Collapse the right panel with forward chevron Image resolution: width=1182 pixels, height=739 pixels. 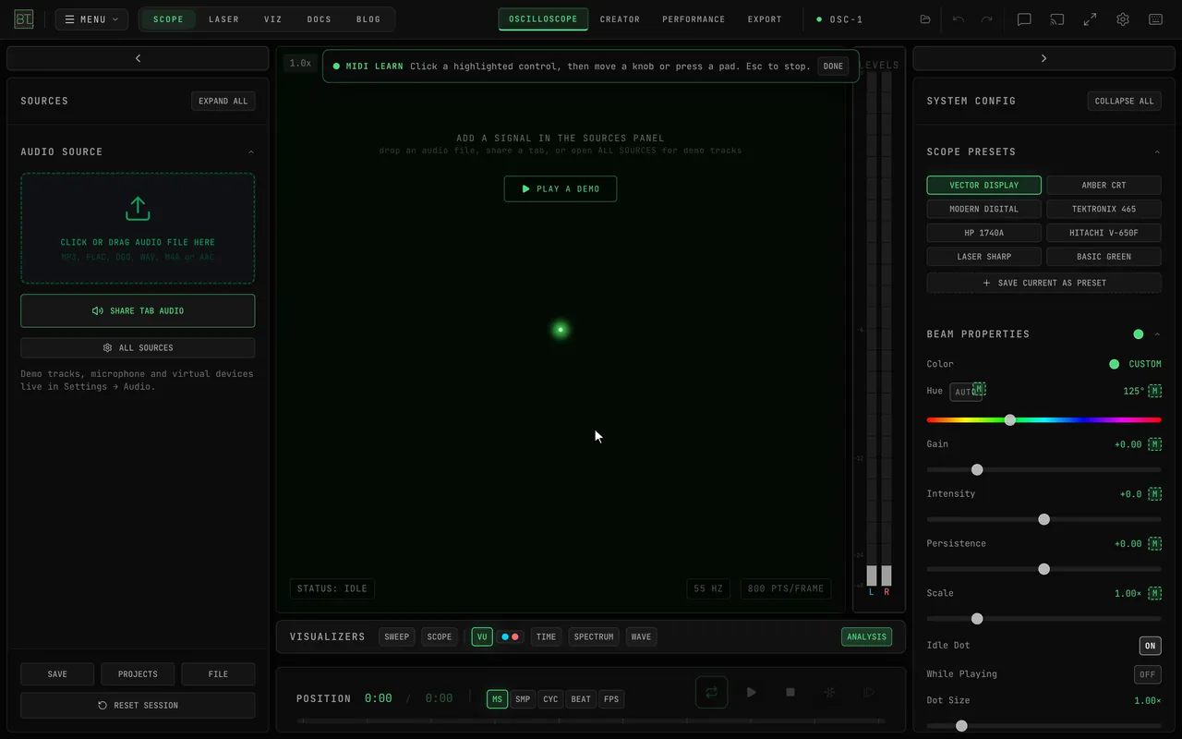tap(1043, 58)
